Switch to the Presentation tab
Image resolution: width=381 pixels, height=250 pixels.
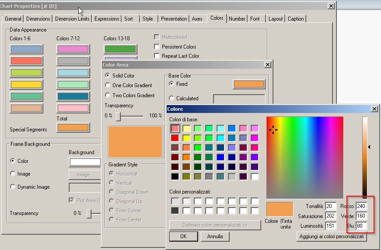[174, 19]
